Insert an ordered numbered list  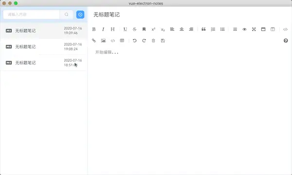(x=213, y=29)
